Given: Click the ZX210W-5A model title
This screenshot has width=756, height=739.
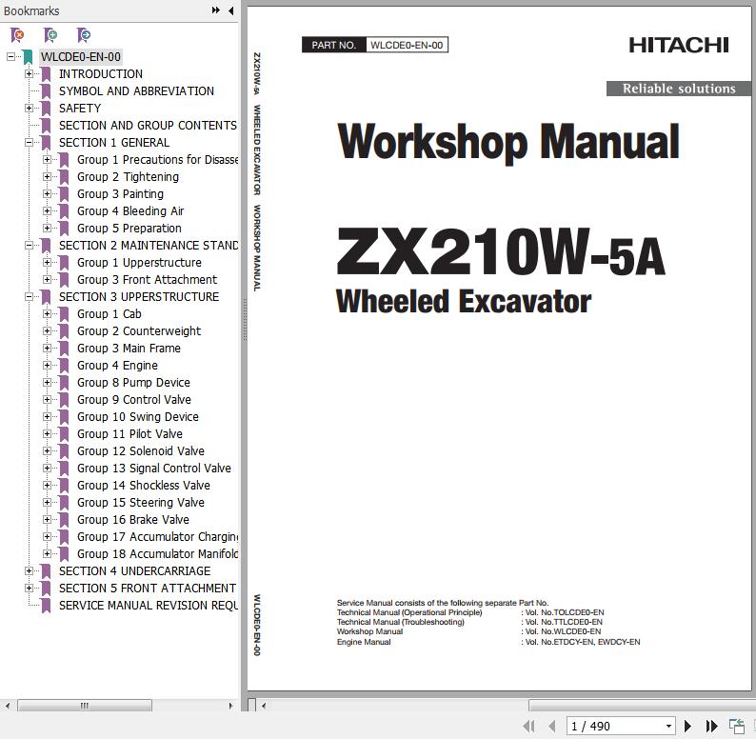Looking at the screenshot, I should click(501, 252).
